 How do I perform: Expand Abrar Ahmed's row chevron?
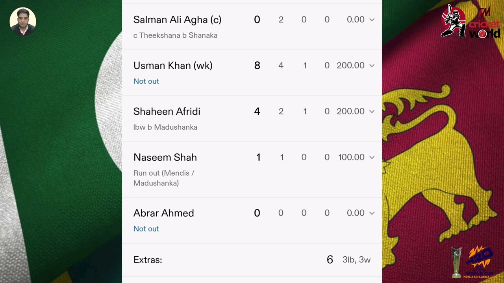(371, 213)
